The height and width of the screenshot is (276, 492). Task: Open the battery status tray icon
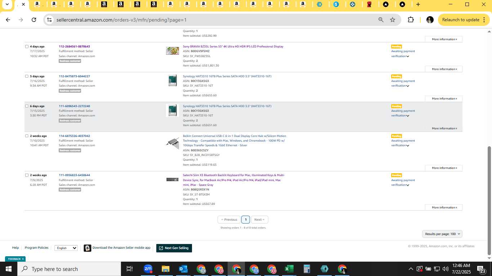coord(428,269)
